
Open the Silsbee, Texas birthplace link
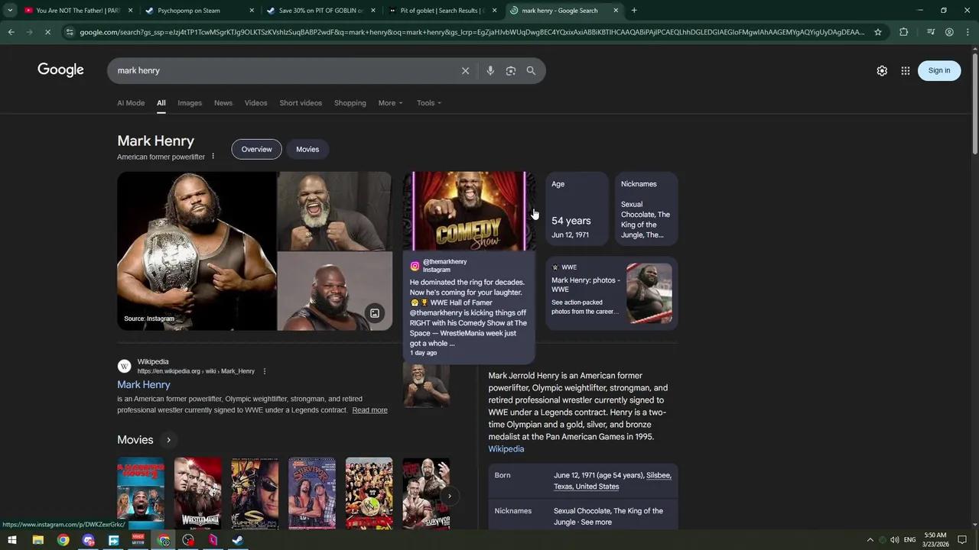tap(613, 480)
